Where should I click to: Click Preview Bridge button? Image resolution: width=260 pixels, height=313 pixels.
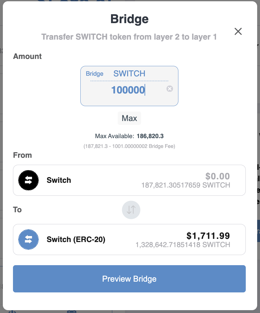click(x=129, y=279)
